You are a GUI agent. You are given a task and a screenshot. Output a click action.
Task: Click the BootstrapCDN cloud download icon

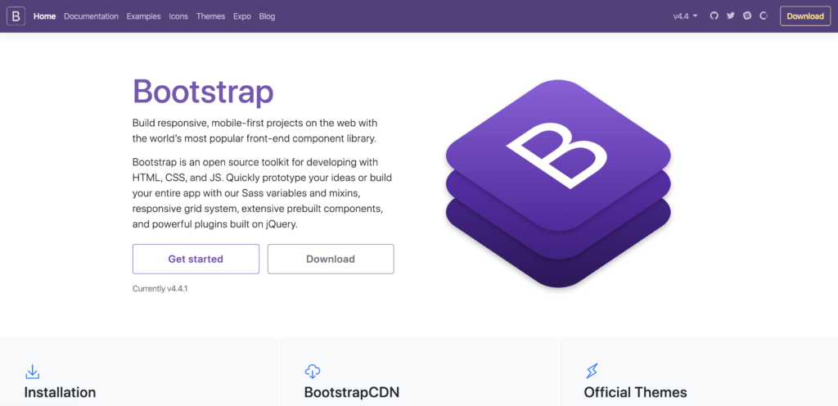(313, 372)
